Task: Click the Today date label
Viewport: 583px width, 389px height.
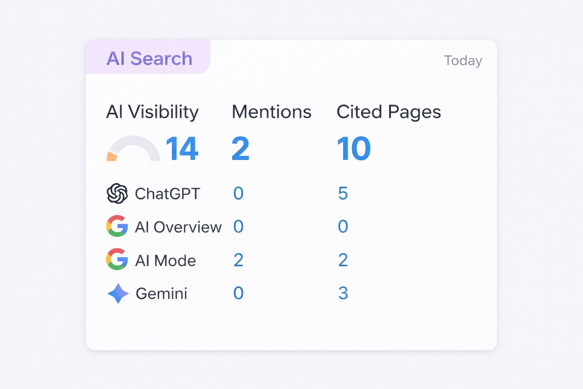Action: 463,61
